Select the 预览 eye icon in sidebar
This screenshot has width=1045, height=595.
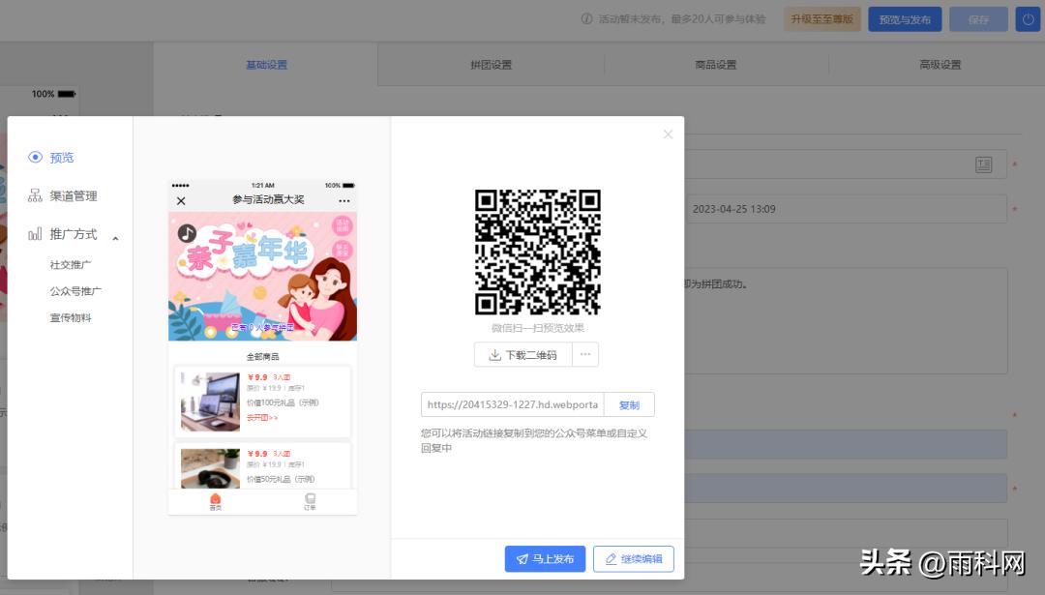(x=37, y=157)
